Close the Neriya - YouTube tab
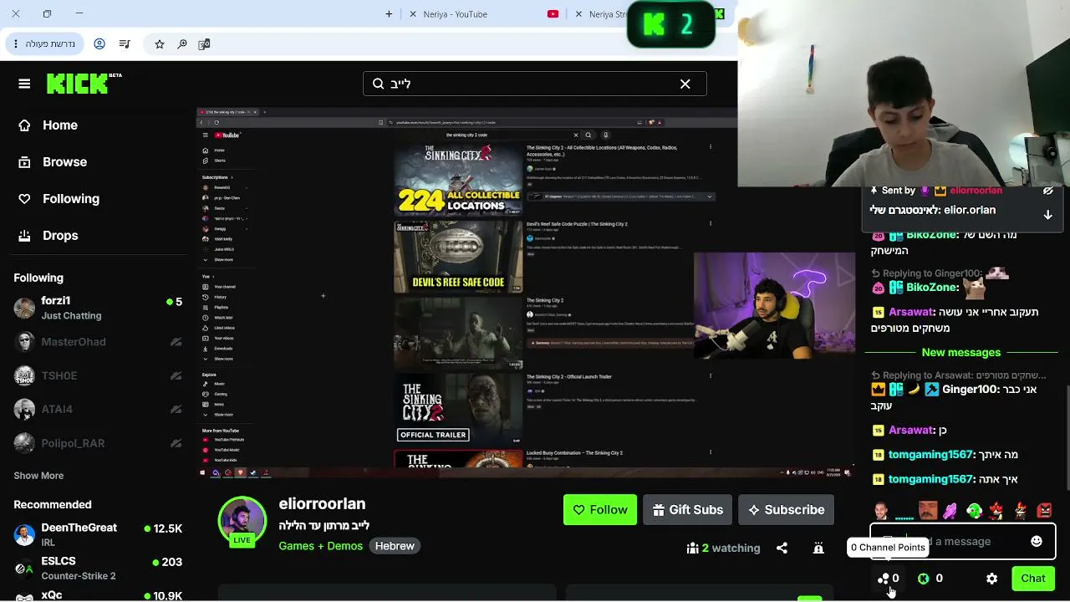The image size is (1070, 602). (x=413, y=14)
